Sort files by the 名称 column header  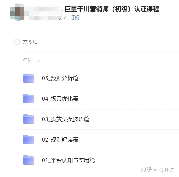tap(28, 60)
